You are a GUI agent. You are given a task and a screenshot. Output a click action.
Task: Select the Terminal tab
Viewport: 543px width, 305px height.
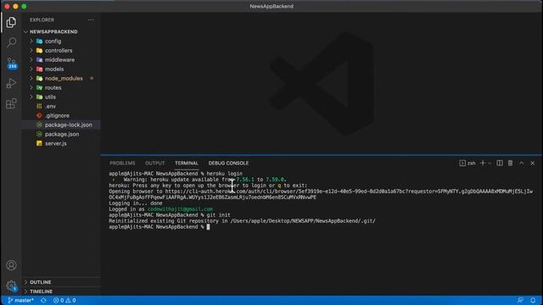(x=187, y=163)
